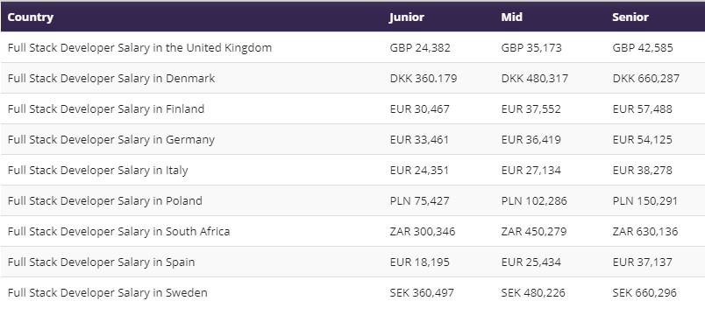This screenshot has height=315, width=705.
Task: Open the United Kingdom salary row link
Action: click(x=139, y=47)
